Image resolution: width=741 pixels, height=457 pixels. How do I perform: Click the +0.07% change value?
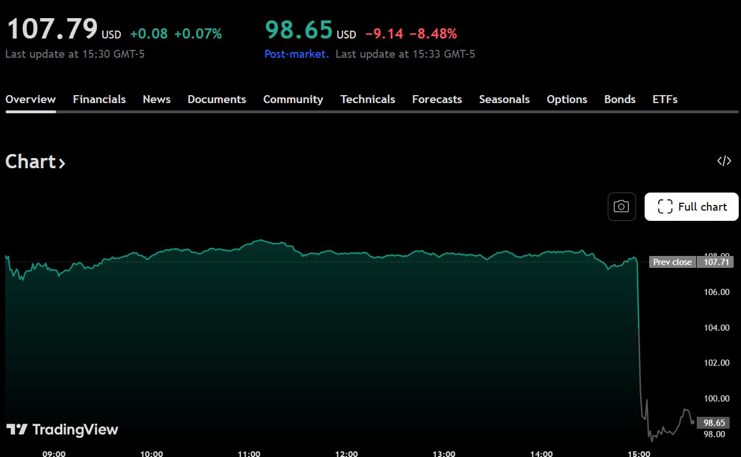coord(198,34)
